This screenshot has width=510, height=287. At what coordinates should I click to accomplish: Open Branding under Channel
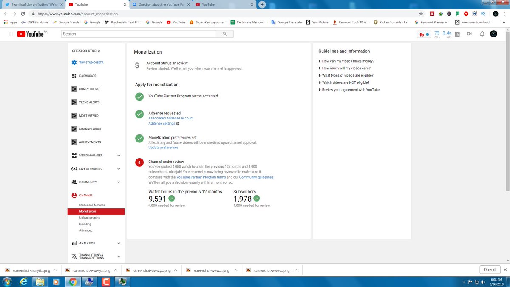point(85,224)
